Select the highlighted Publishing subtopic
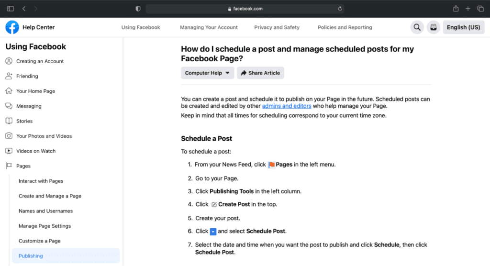The width and height of the screenshot is (490, 266). [x=66, y=255]
